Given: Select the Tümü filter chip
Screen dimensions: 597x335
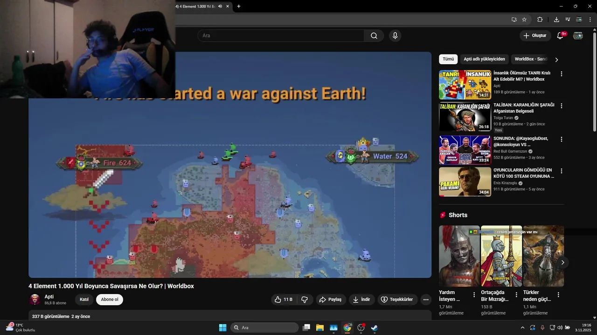Looking at the screenshot, I should (x=448, y=59).
